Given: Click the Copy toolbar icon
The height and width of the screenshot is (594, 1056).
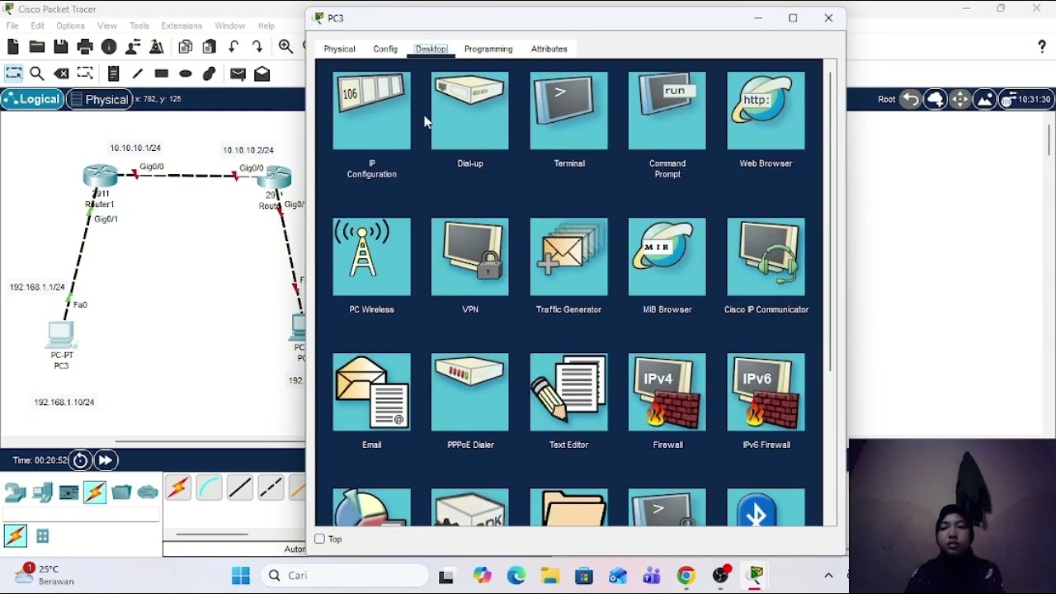Looking at the screenshot, I should click(x=186, y=47).
